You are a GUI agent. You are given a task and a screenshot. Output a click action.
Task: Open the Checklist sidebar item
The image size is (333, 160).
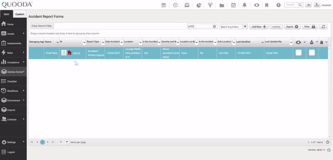[13, 81]
